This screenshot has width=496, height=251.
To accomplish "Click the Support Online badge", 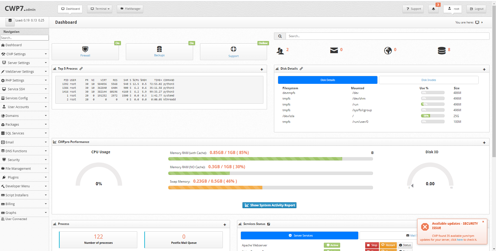I will point(263,43).
